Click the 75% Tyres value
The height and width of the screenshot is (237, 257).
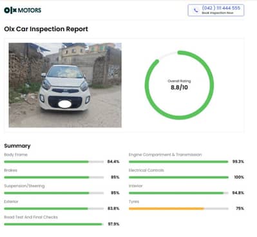click(x=240, y=208)
